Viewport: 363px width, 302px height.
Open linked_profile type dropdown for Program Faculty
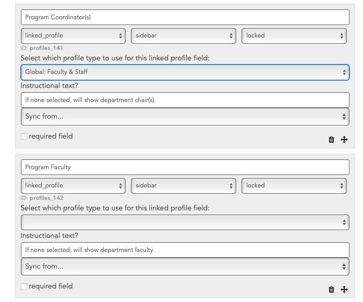[x=73, y=186]
